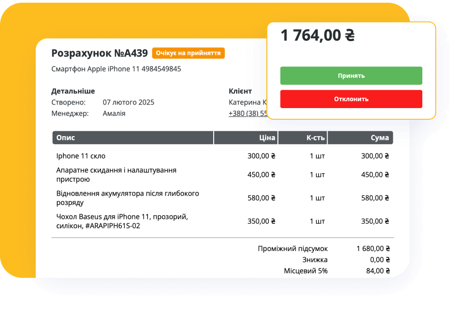Click the hryvnia currency symbol beside 1 764,00
This screenshot has width=463, height=310.
click(350, 34)
